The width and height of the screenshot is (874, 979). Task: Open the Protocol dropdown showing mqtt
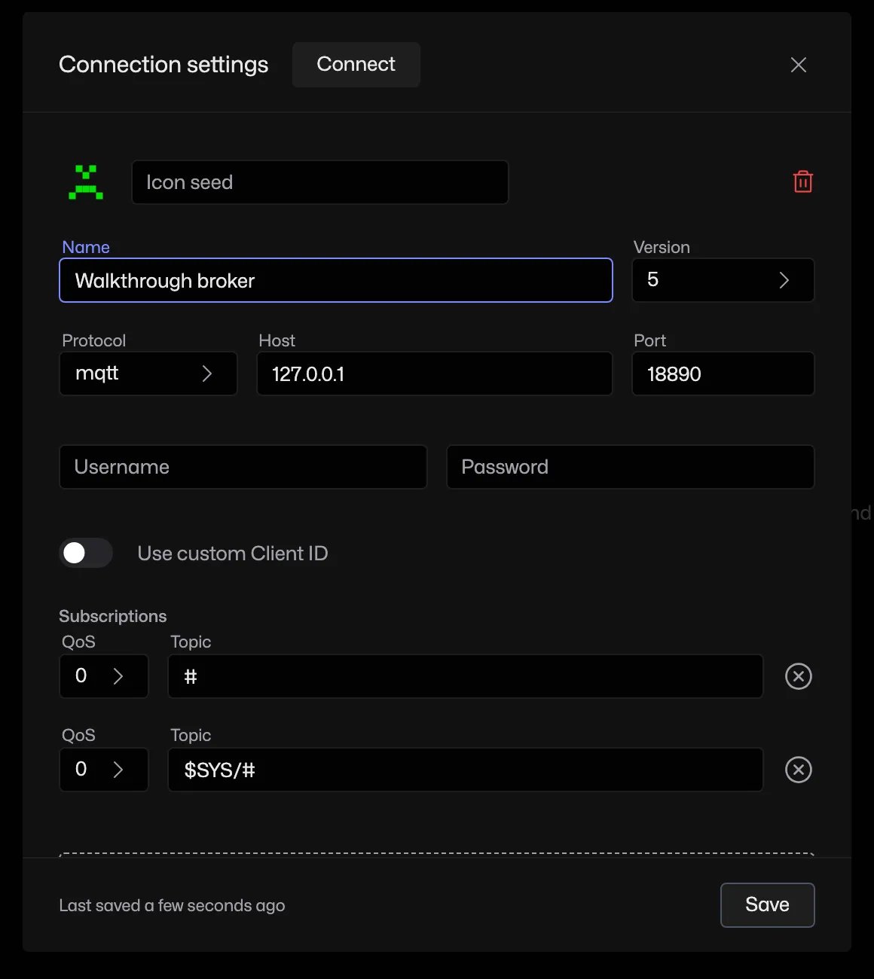point(148,374)
